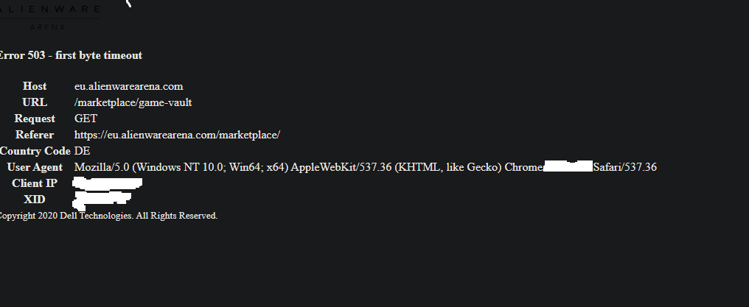Open the referer marketplace URL text
The image size is (749, 307).
pyautogui.click(x=177, y=135)
